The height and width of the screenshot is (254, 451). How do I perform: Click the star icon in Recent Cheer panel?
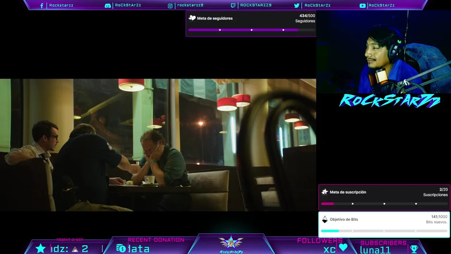point(41,248)
